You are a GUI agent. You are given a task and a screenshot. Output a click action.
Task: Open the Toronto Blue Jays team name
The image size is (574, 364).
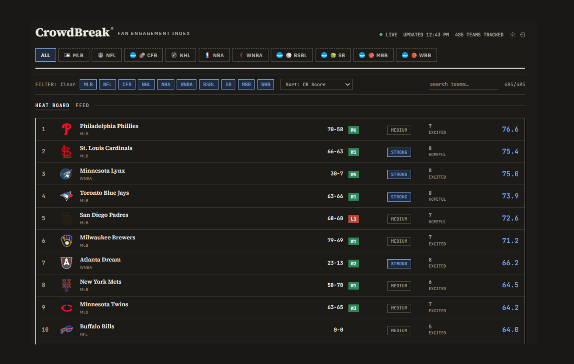click(x=104, y=193)
